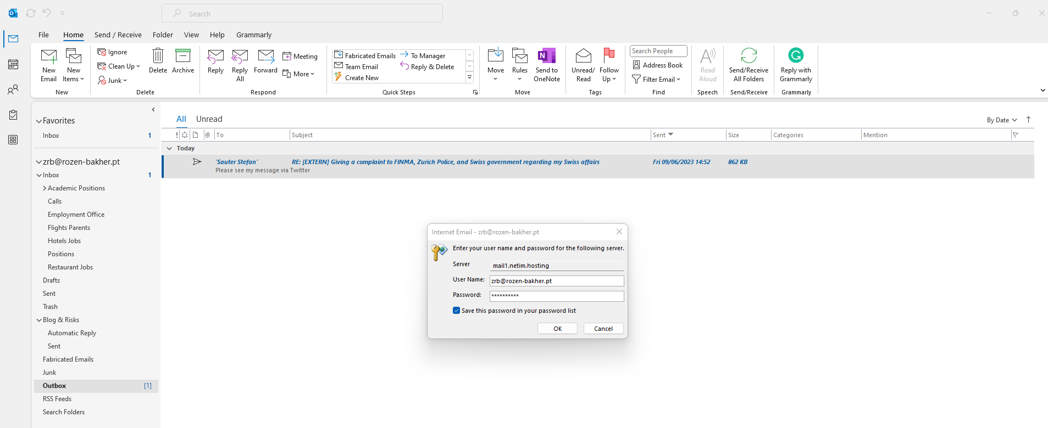Open the More respond options
The height and width of the screenshot is (428, 1048).
pos(298,74)
